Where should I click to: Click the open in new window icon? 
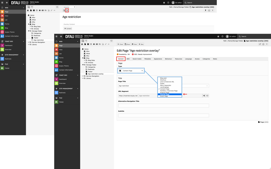point(260,44)
